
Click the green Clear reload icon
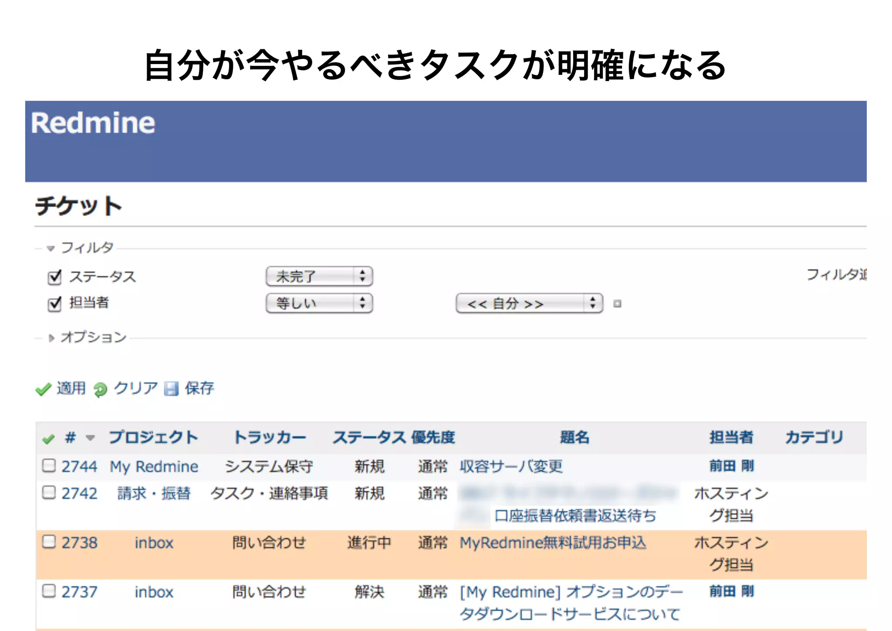tap(100, 389)
